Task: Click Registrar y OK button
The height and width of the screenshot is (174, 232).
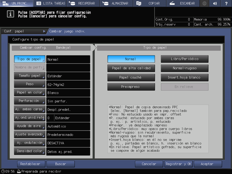Action: pos(179,164)
